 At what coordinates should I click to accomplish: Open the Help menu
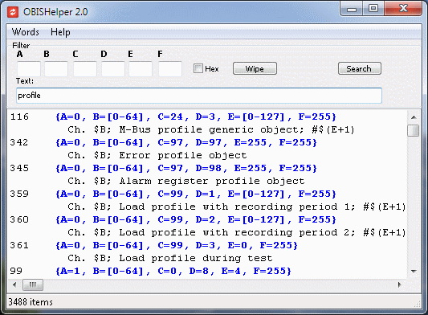[60, 32]
